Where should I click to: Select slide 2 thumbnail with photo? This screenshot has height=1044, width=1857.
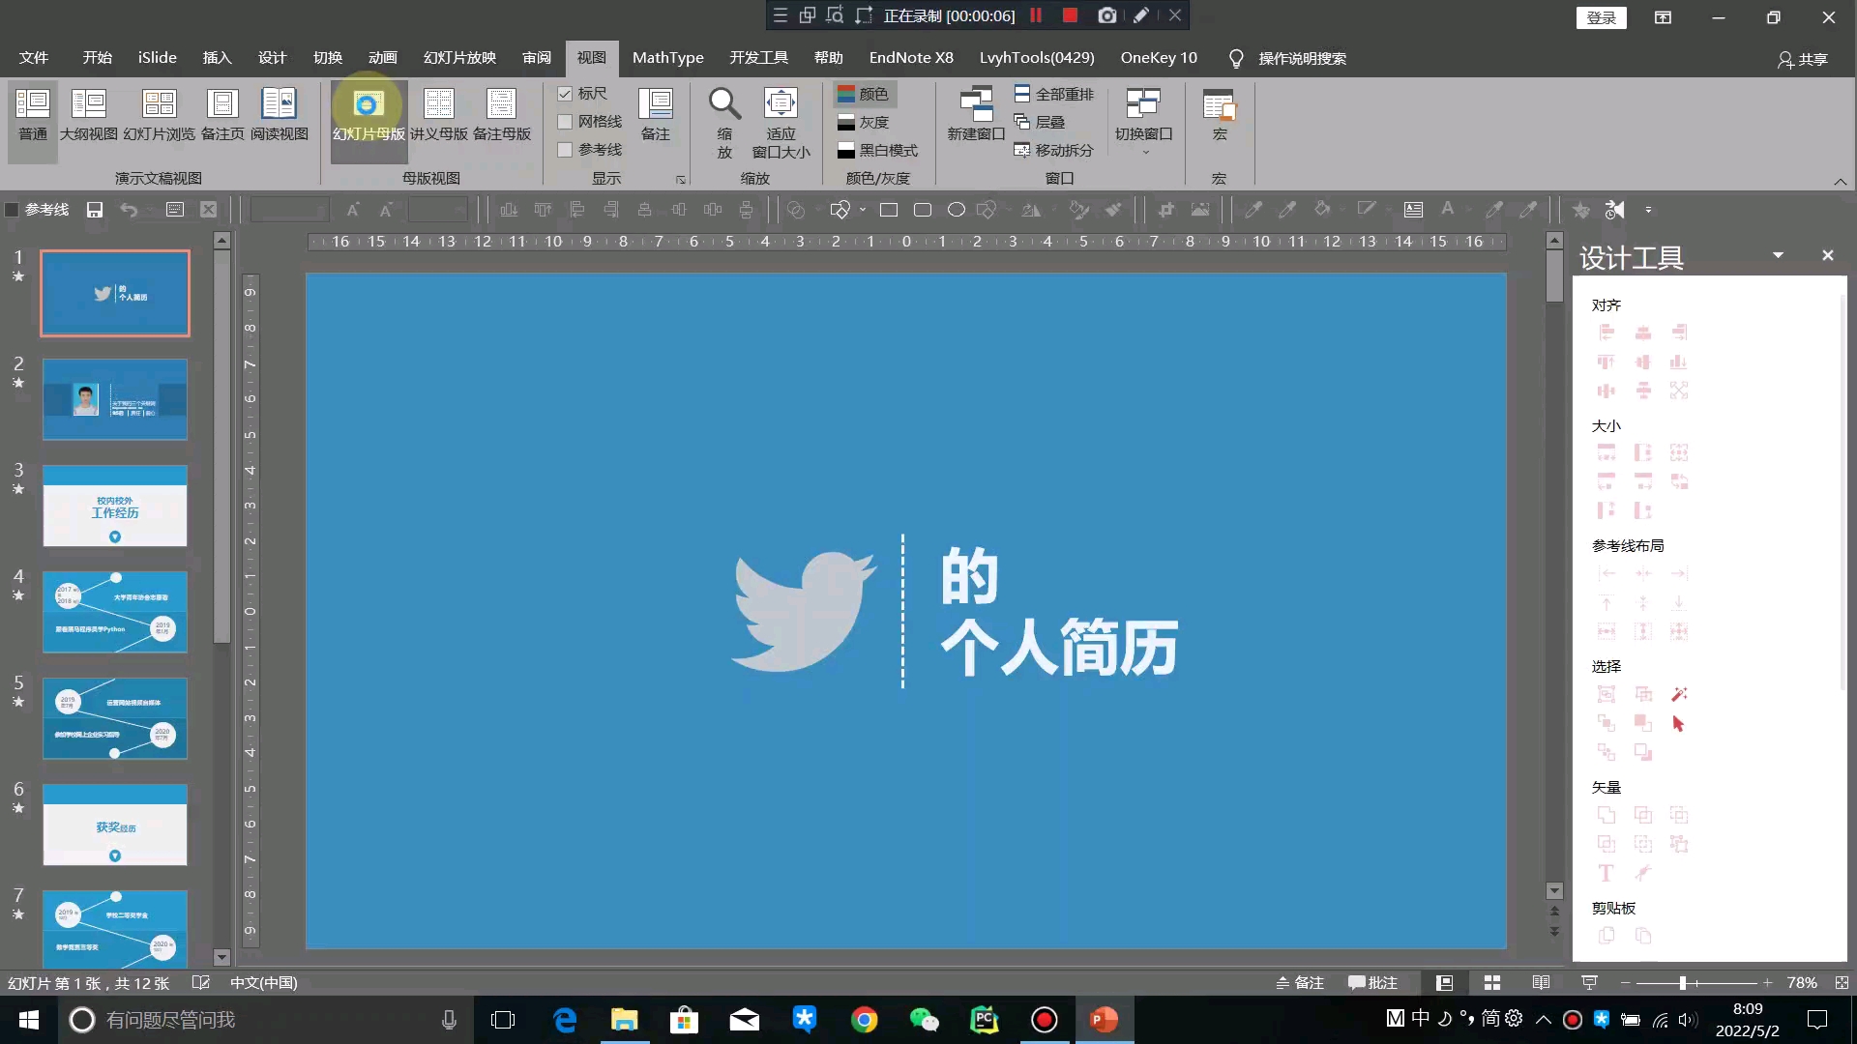point(115,399)
